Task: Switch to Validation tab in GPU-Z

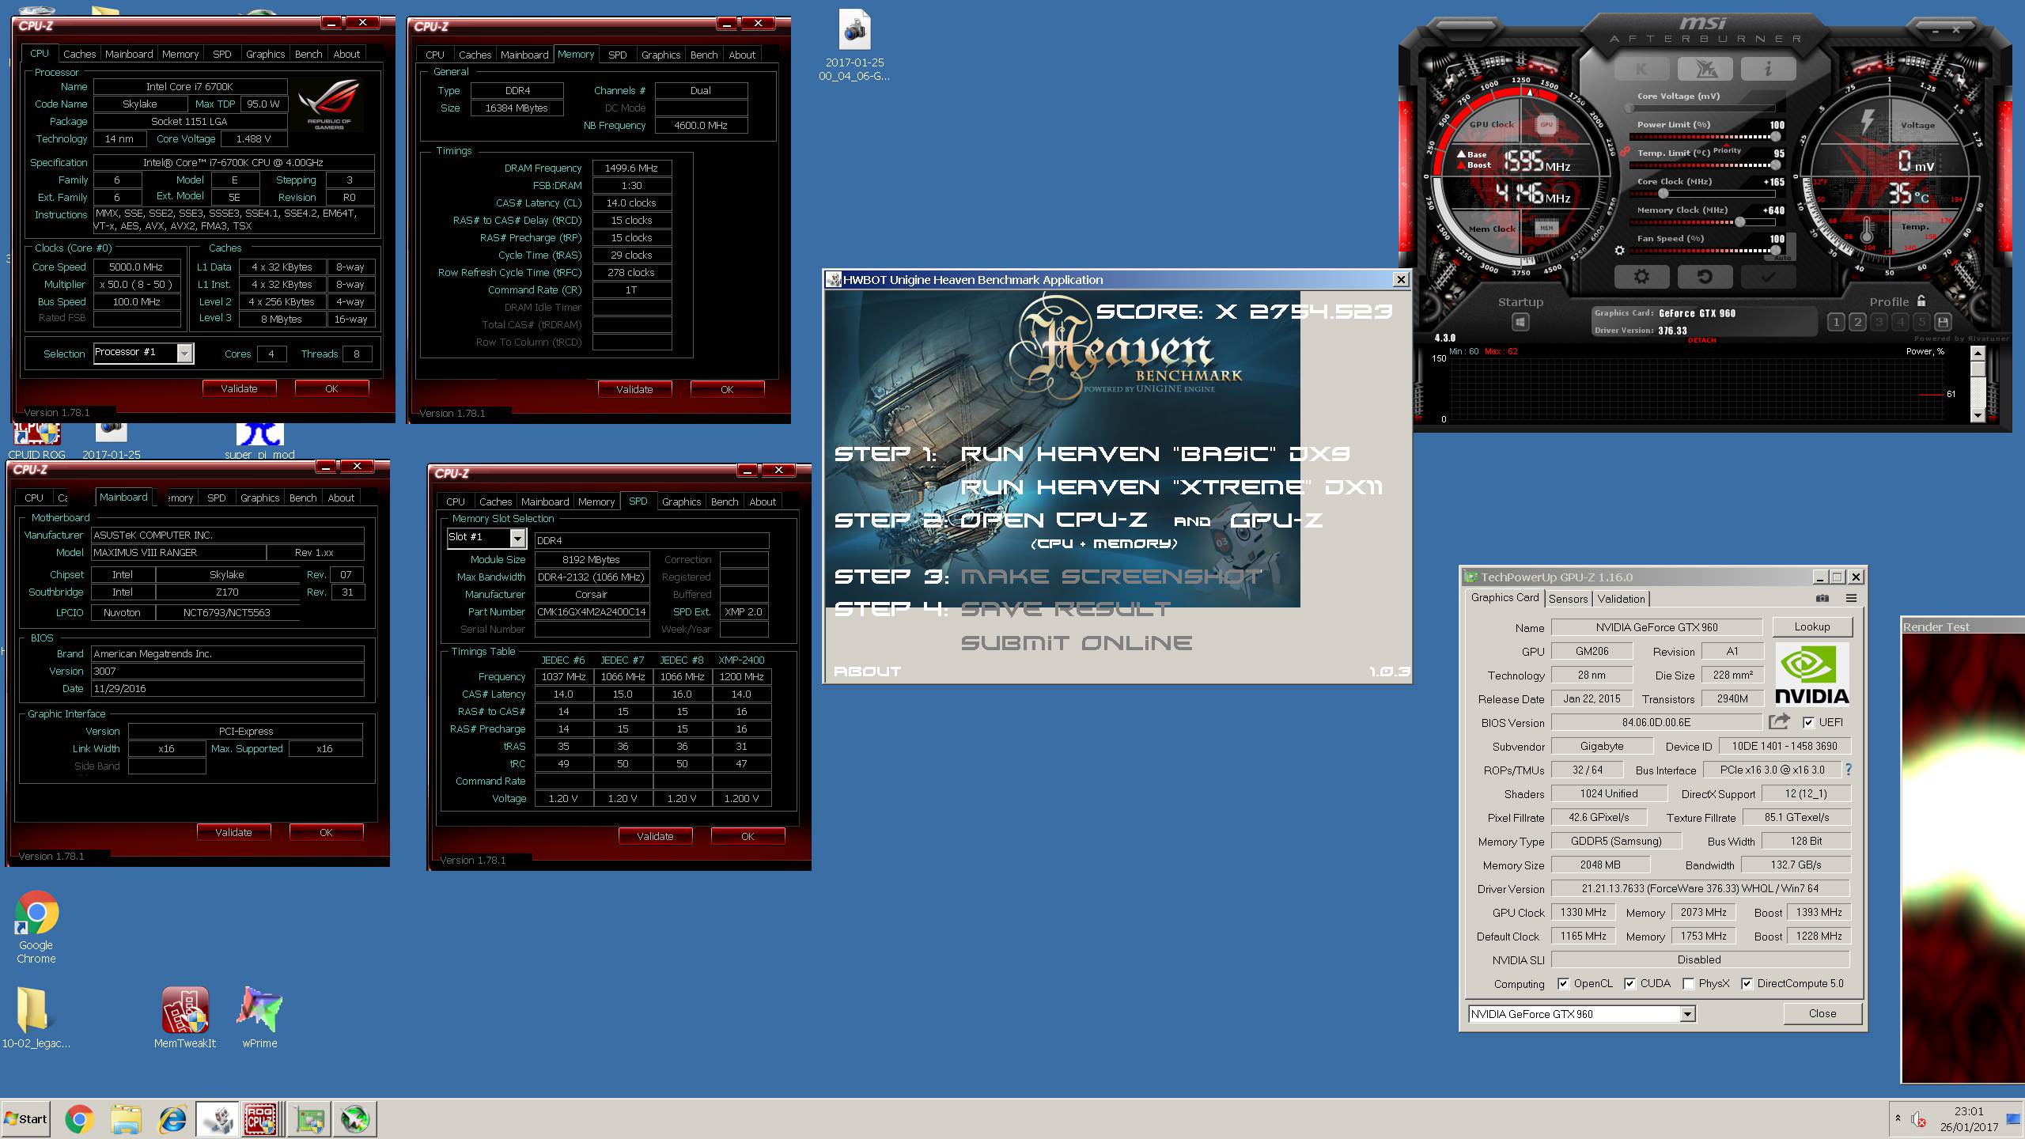Action: [x=1621, y=599]
